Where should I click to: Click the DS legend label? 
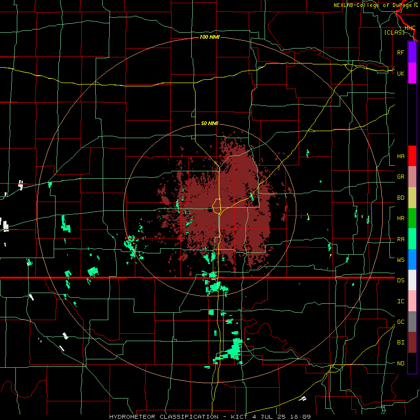(400, 280)
